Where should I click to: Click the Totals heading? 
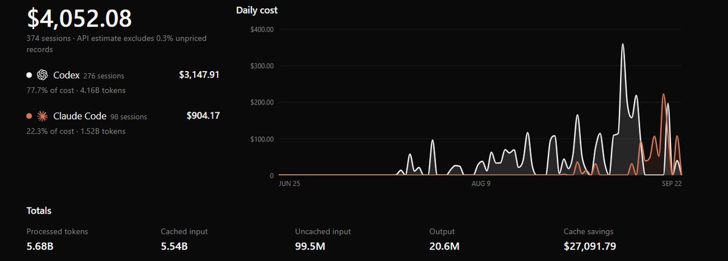click(39, 211)
